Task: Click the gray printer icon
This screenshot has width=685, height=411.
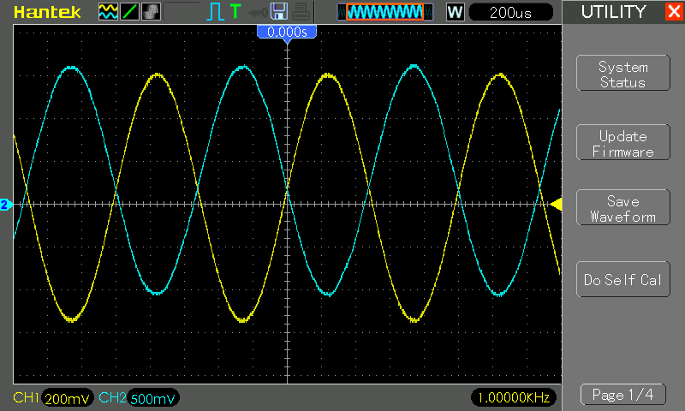Action: [301, 12]
